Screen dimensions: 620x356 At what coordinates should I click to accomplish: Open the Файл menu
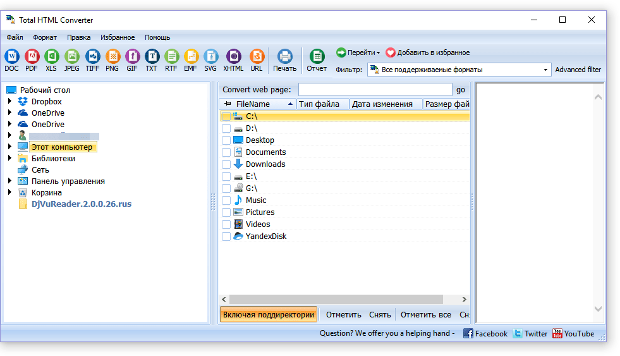pos(15,37)
